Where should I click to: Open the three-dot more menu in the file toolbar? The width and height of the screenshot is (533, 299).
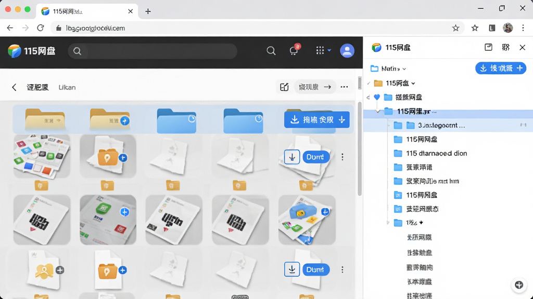pyautogui.click(x=344, y=87)
